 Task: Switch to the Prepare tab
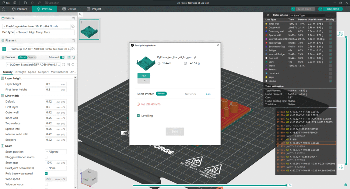(20, 9)
